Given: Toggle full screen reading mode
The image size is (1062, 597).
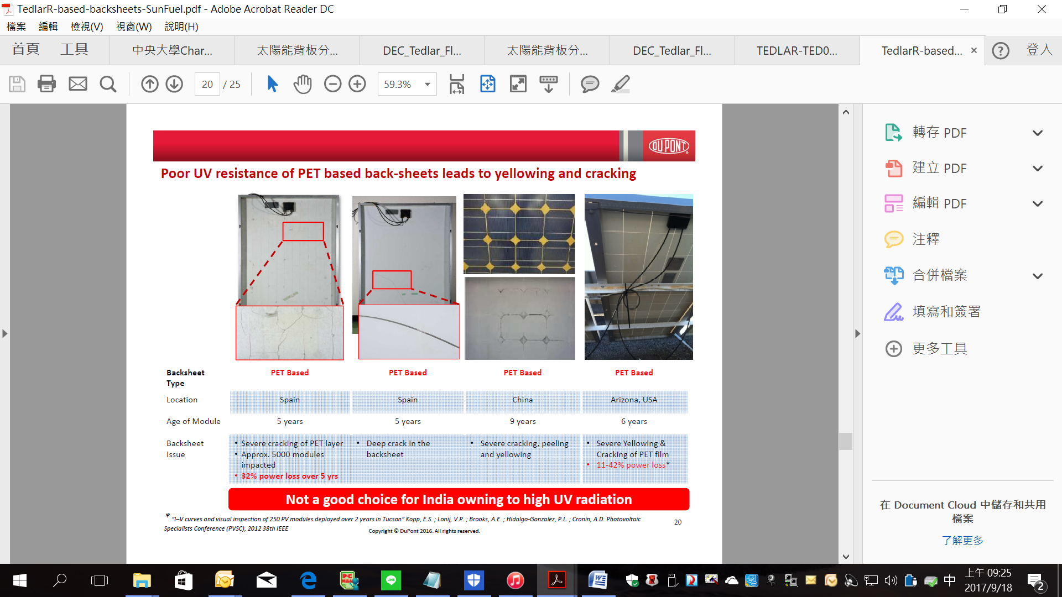Looking at the screenshot, I should 518,84.
